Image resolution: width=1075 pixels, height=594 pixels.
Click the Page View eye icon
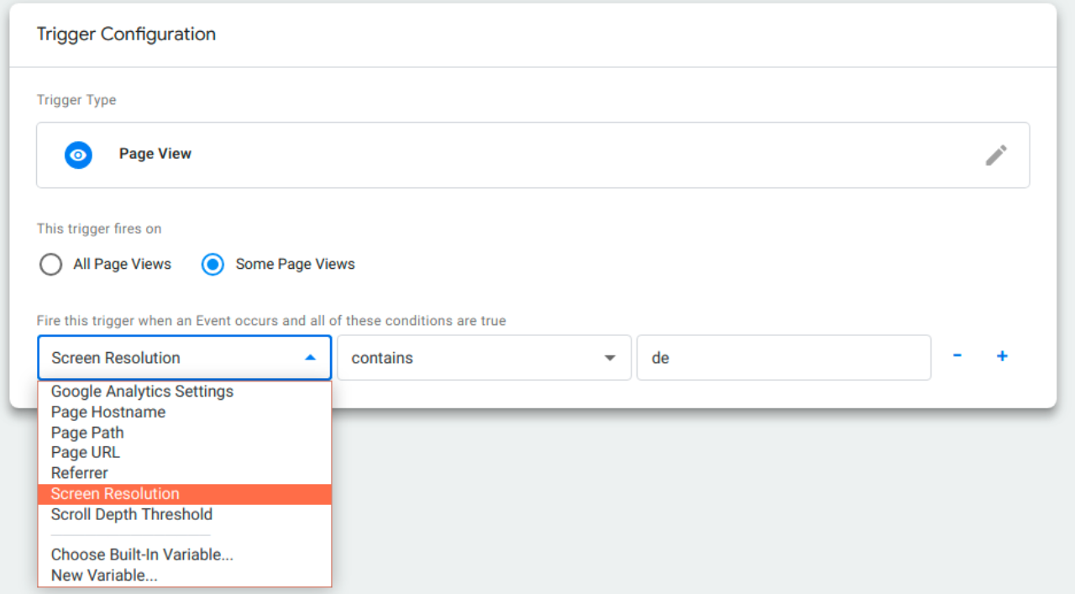point(78,155)
